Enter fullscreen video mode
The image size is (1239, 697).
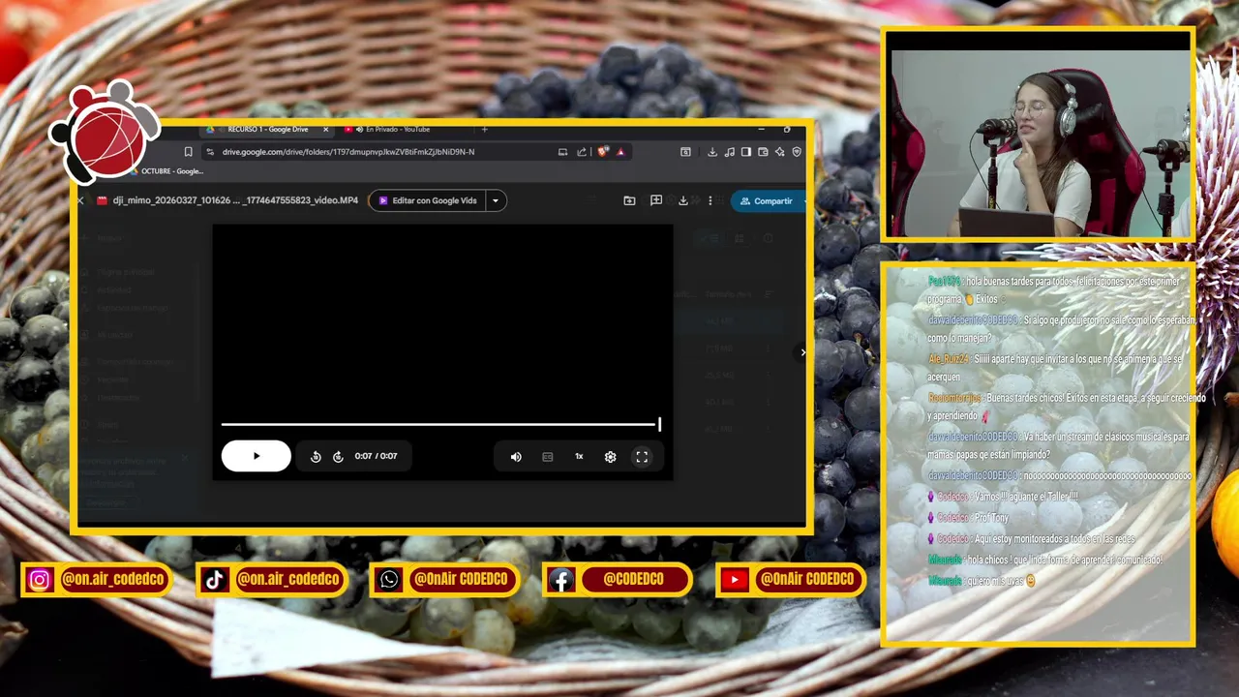click(642, 457)
